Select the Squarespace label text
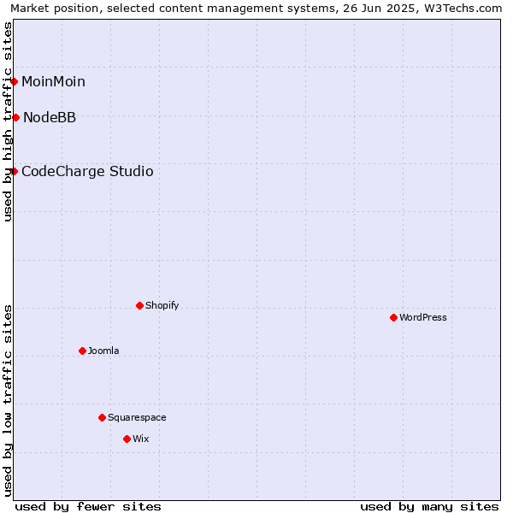Screen dimensions: 513x513 (x=137, y=418)
